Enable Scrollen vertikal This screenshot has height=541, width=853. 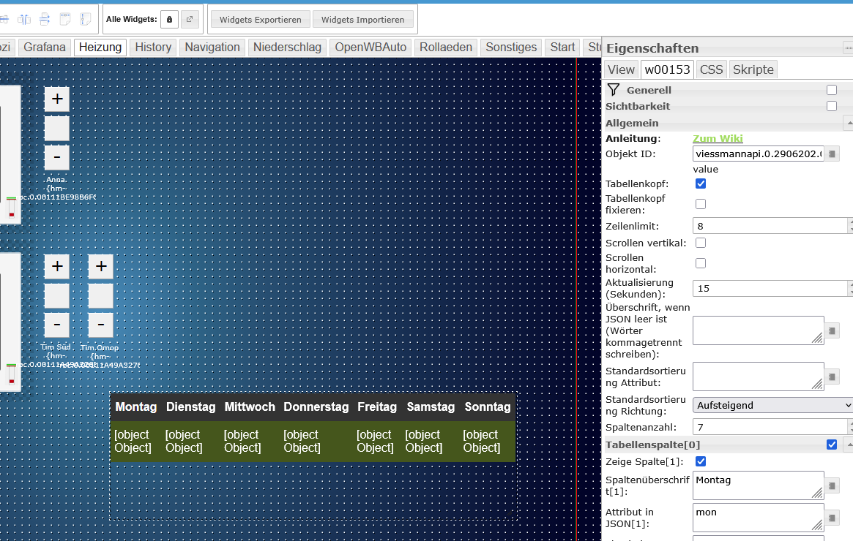pyautogui.click(x=701, y=243)
